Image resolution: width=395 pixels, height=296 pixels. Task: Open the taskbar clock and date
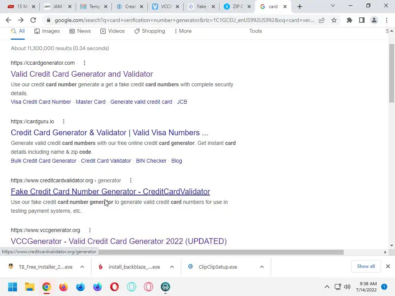pyautogui.click(x=366, y=287)
